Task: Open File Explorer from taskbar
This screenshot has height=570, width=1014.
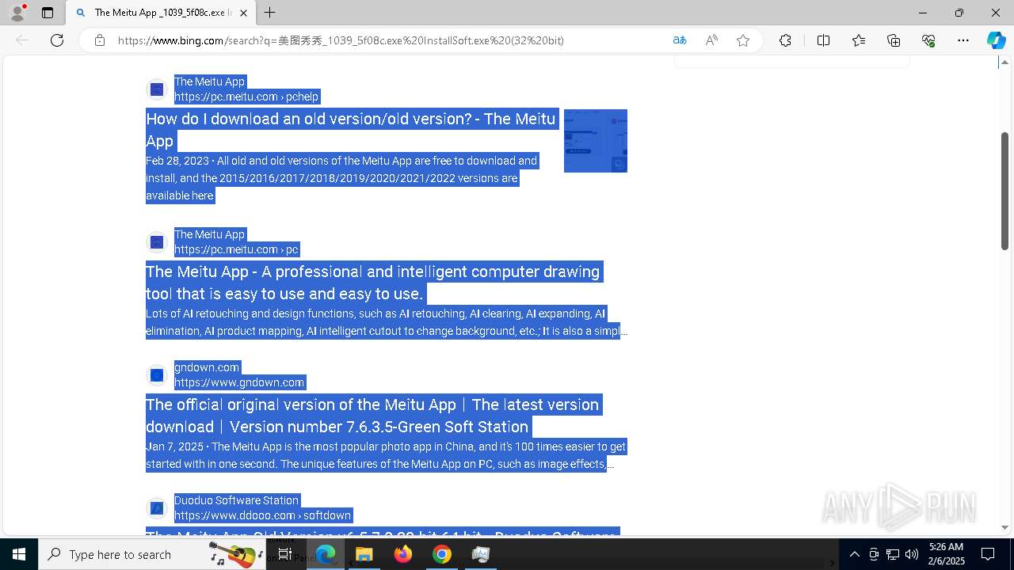Action: 364,554
